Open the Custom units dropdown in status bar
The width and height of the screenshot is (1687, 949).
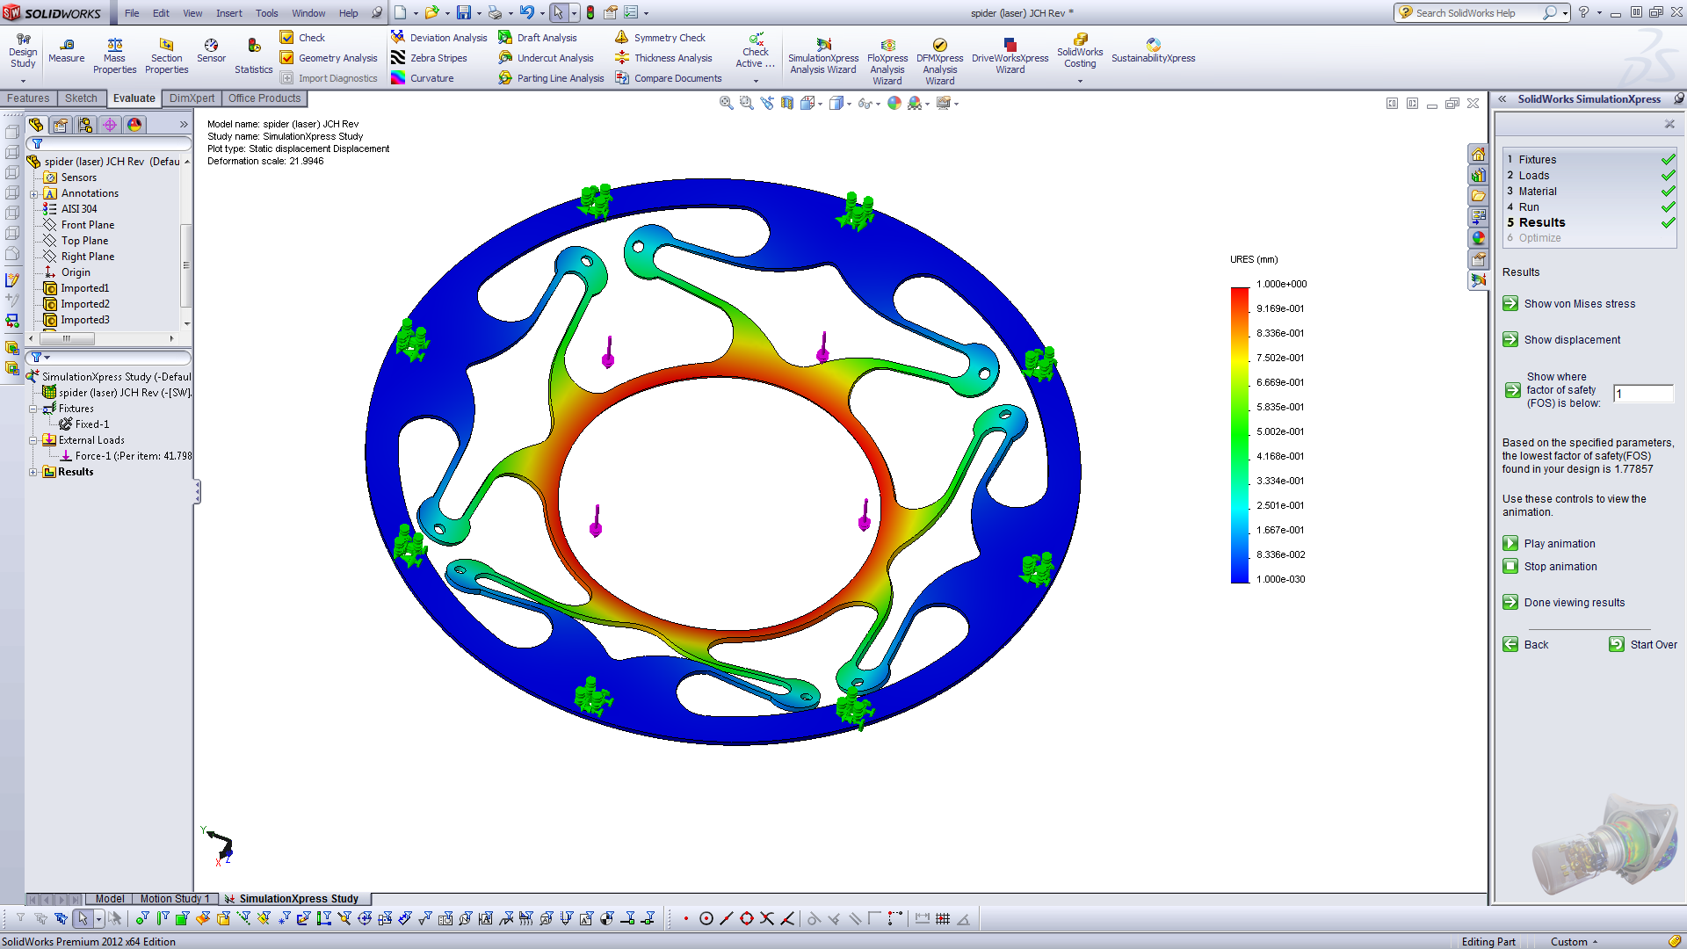click(1575, 941)
